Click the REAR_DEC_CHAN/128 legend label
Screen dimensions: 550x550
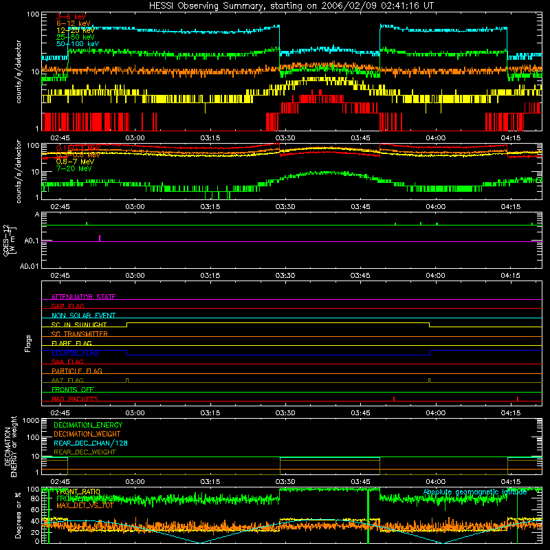91,443
